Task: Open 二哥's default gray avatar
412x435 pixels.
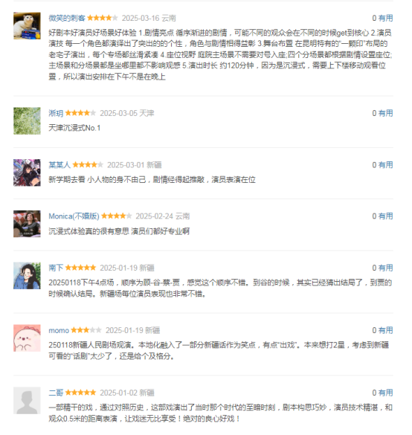Action: [27, 401]
